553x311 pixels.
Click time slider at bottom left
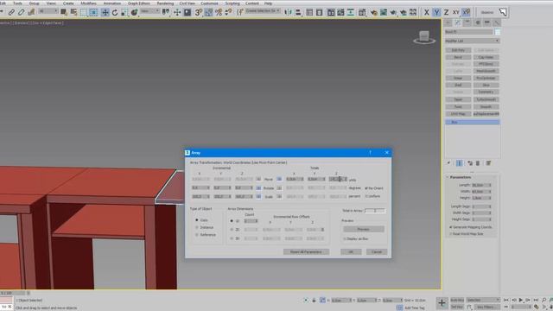point(13,293)
